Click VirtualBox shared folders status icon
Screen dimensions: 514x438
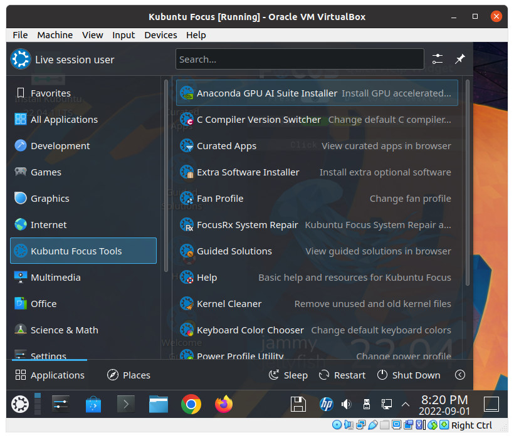pos(384,425)
